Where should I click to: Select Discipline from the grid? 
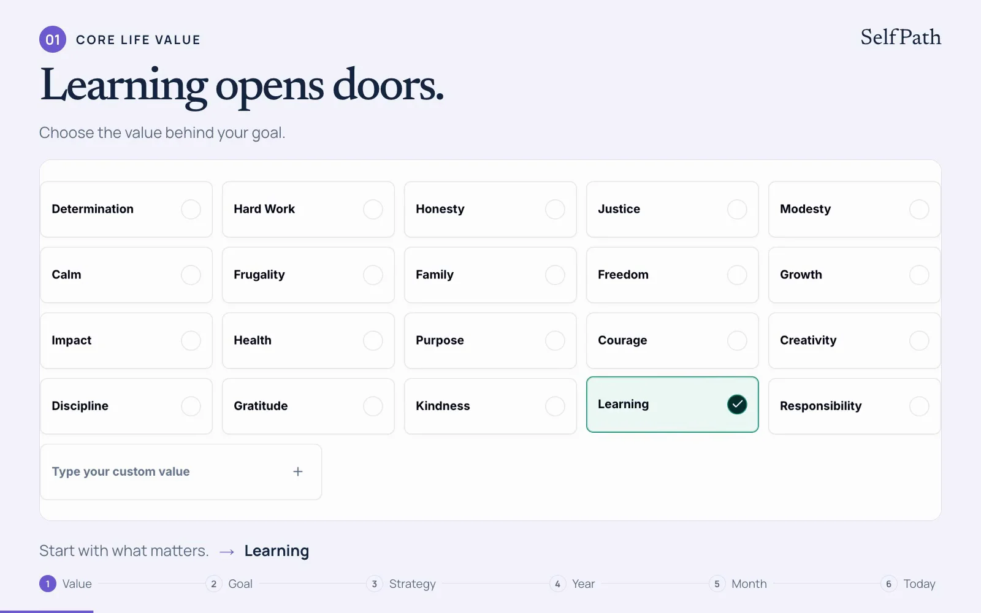click(126, 406)
